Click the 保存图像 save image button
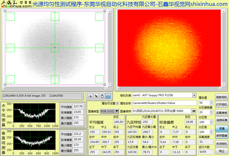 coord(222,136)
